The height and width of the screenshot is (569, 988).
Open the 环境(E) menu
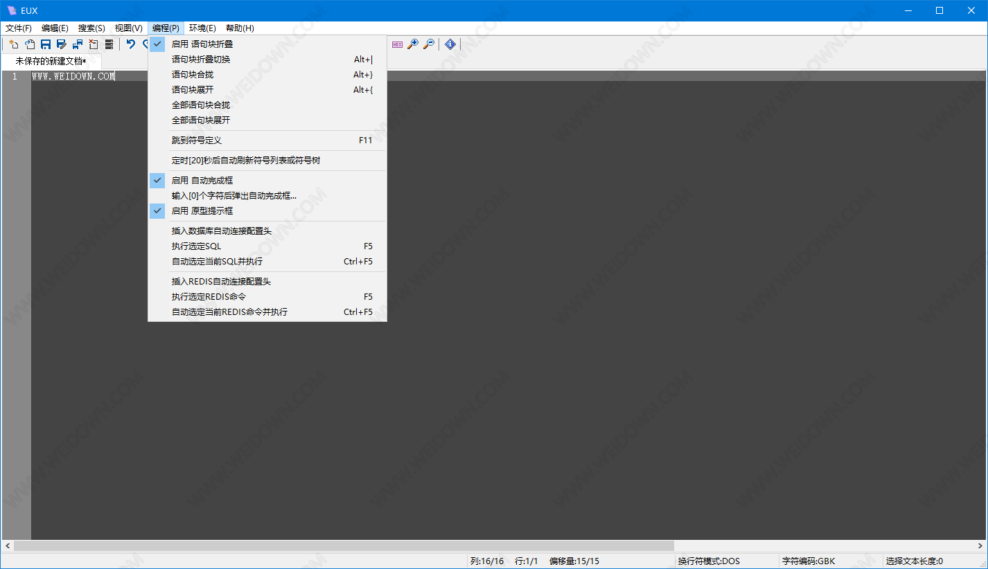(202, 28)
